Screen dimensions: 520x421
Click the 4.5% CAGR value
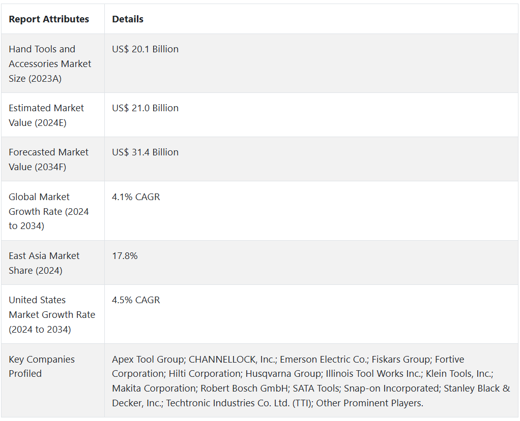136,300
